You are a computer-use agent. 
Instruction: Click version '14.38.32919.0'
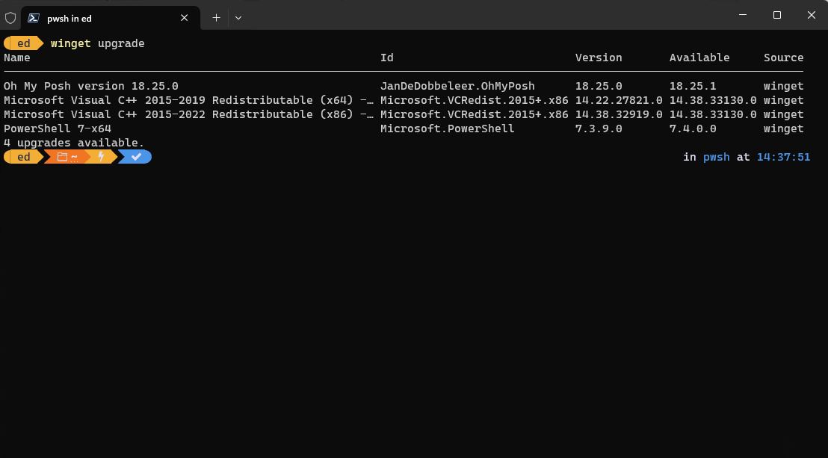(618, 114)
